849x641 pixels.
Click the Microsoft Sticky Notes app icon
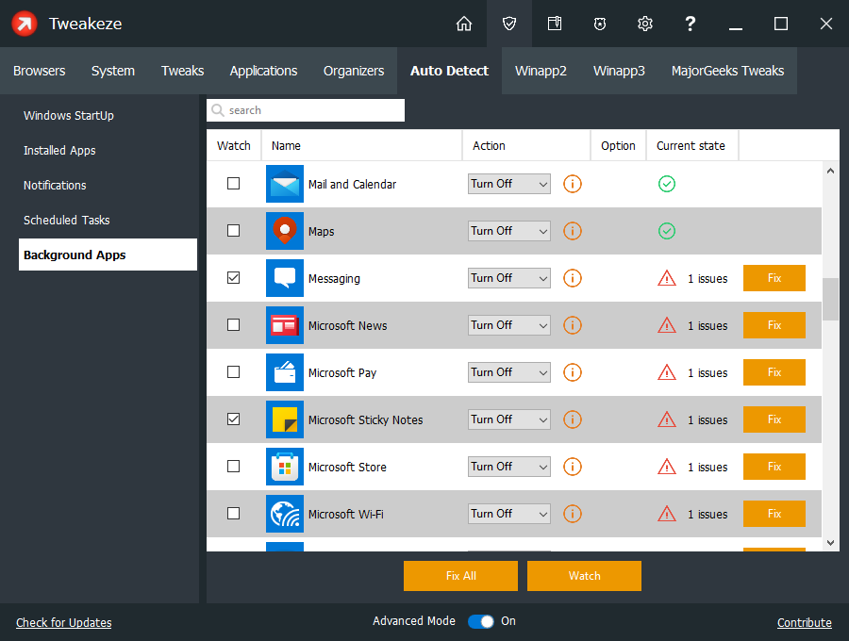285,419
